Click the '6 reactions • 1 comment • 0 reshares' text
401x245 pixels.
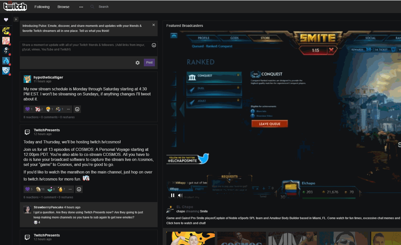[48, 197]
